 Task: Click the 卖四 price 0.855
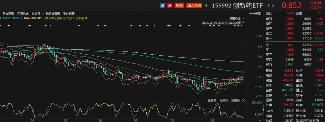[290, 24]
